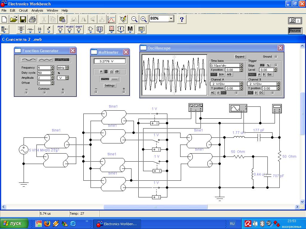
Task: Open multimeter Settings
Action: coord(109,86)
